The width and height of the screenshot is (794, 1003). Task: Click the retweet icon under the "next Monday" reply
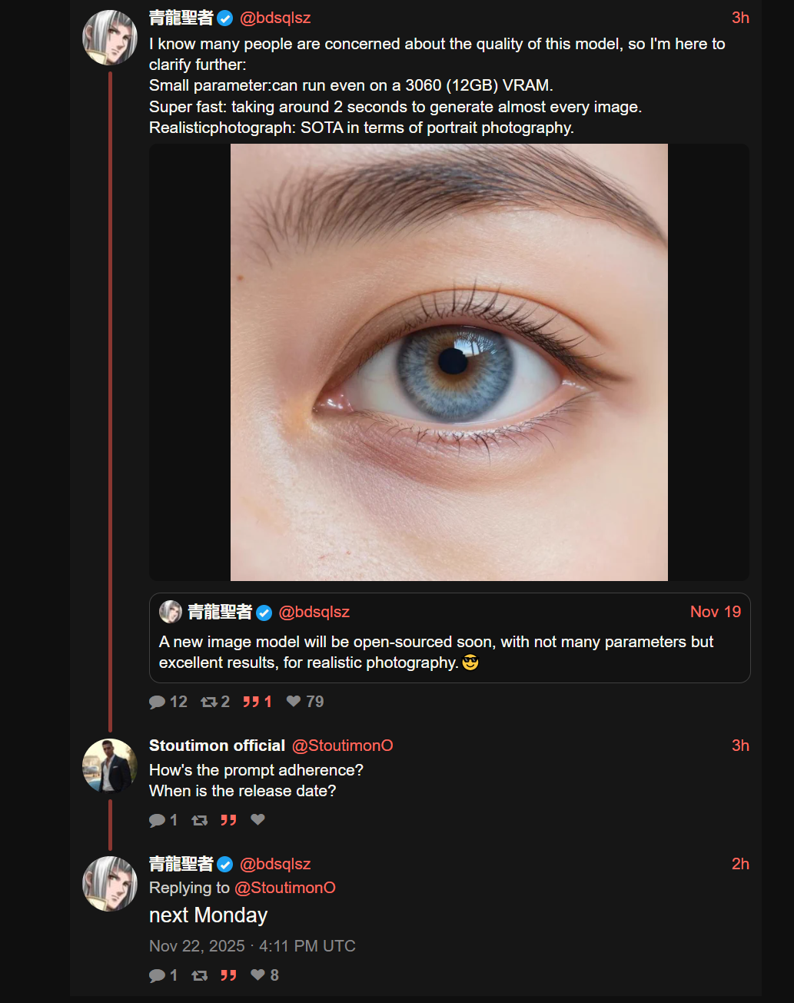coord(200,975)
